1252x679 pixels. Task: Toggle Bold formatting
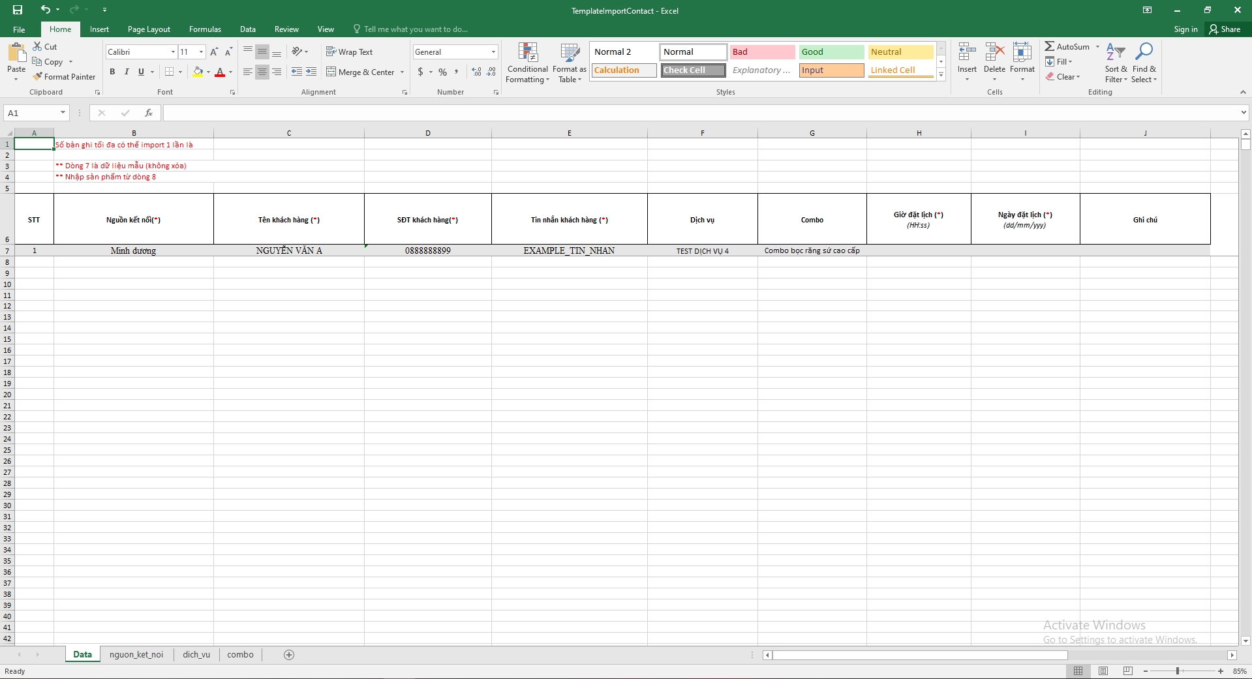(112, 72)
